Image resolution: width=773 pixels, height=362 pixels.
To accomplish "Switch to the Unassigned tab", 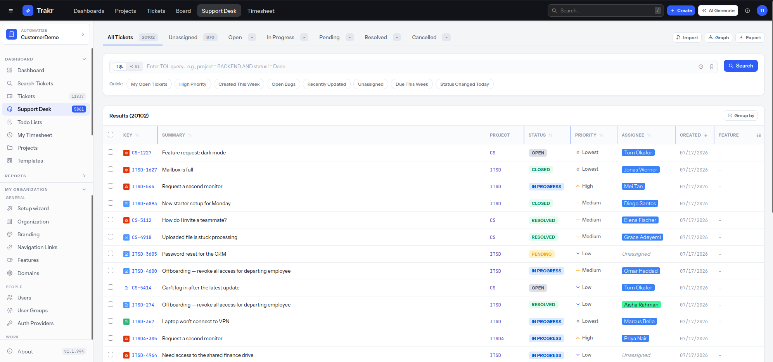I will tap(193, 37).
